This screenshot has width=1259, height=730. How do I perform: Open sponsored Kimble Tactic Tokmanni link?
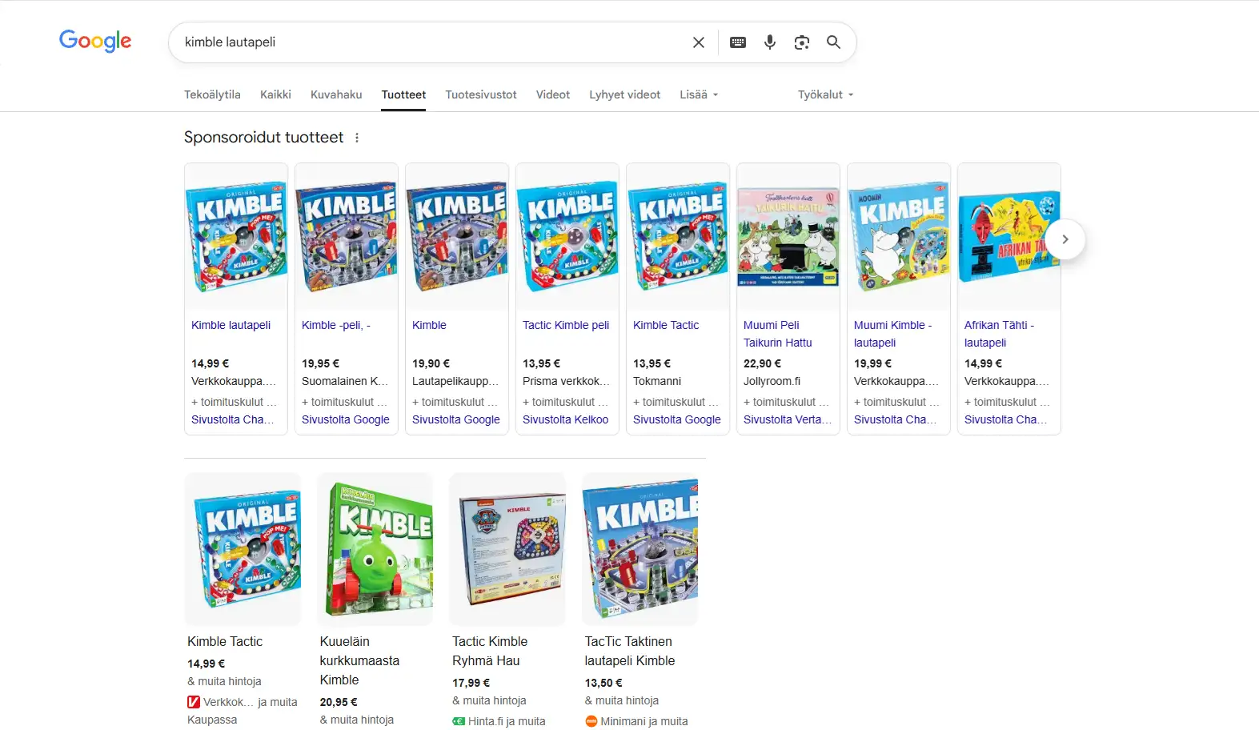pyautogui.click(x=666, y=325)
